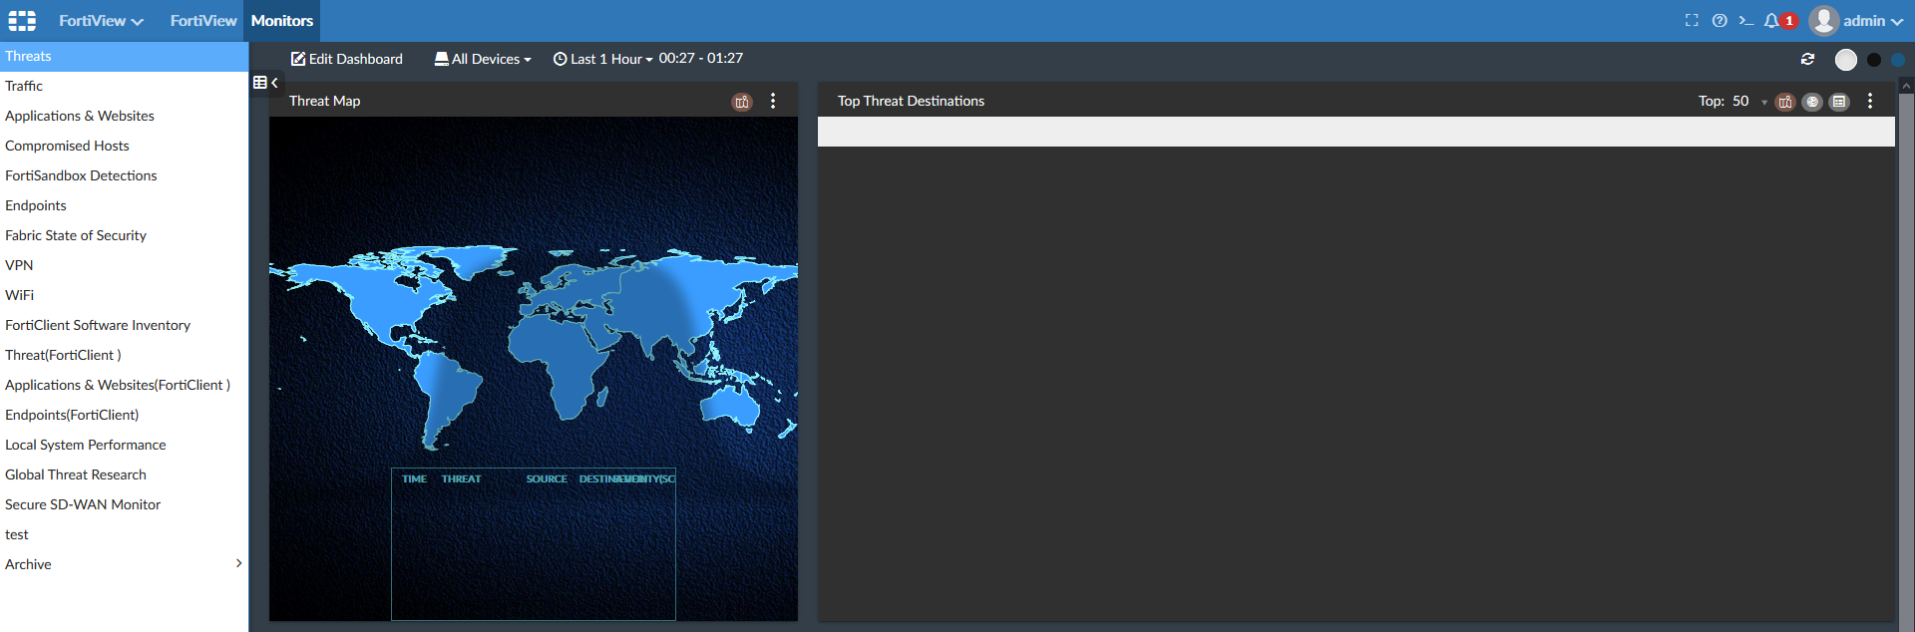Open the Archive sidebar item

pyautogui.click(x=124, y=564)
